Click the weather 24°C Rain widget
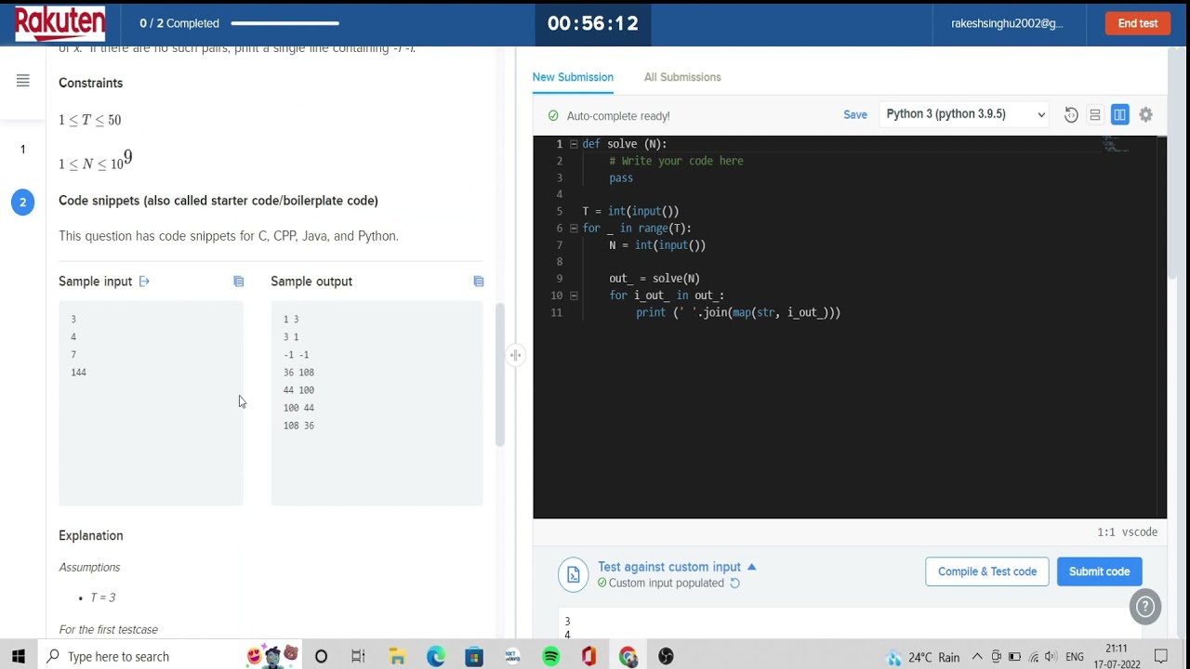 pyautogui.click(x=922, y=657)
